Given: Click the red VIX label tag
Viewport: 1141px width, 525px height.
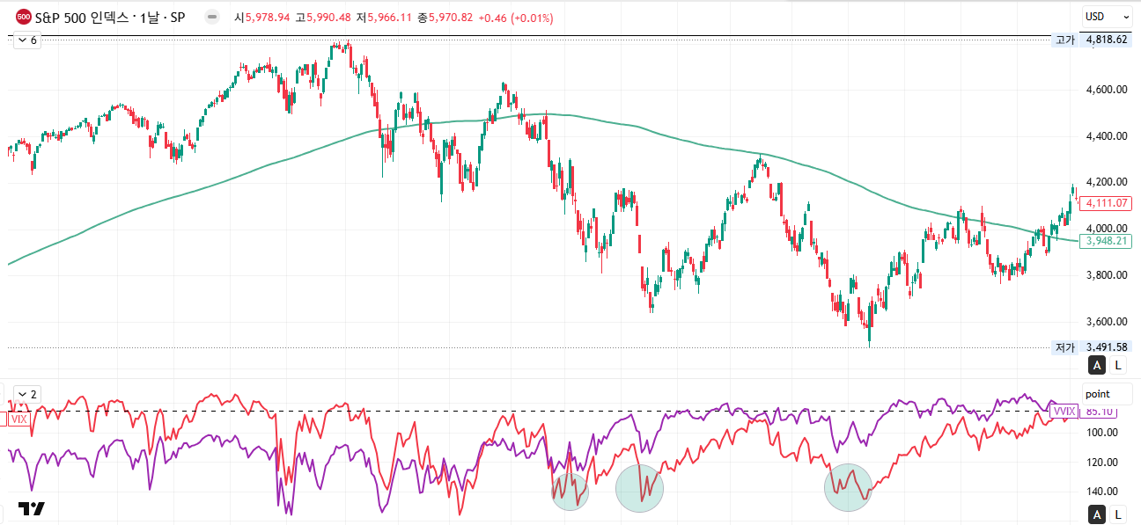Looking at the screenshot, I should [x=18, y=419].
